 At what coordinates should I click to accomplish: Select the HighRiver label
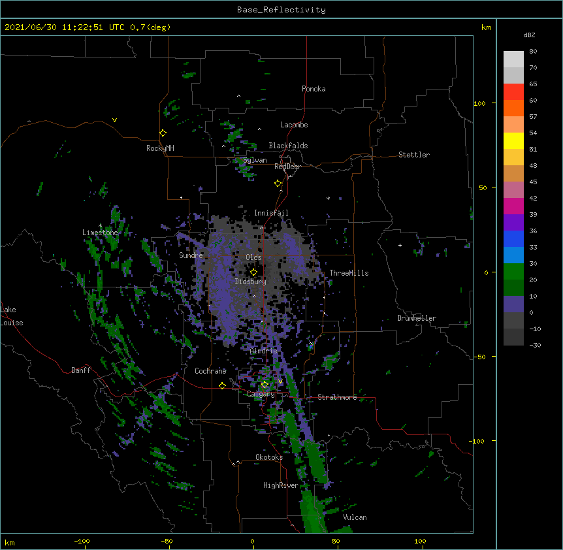(281, 485)
